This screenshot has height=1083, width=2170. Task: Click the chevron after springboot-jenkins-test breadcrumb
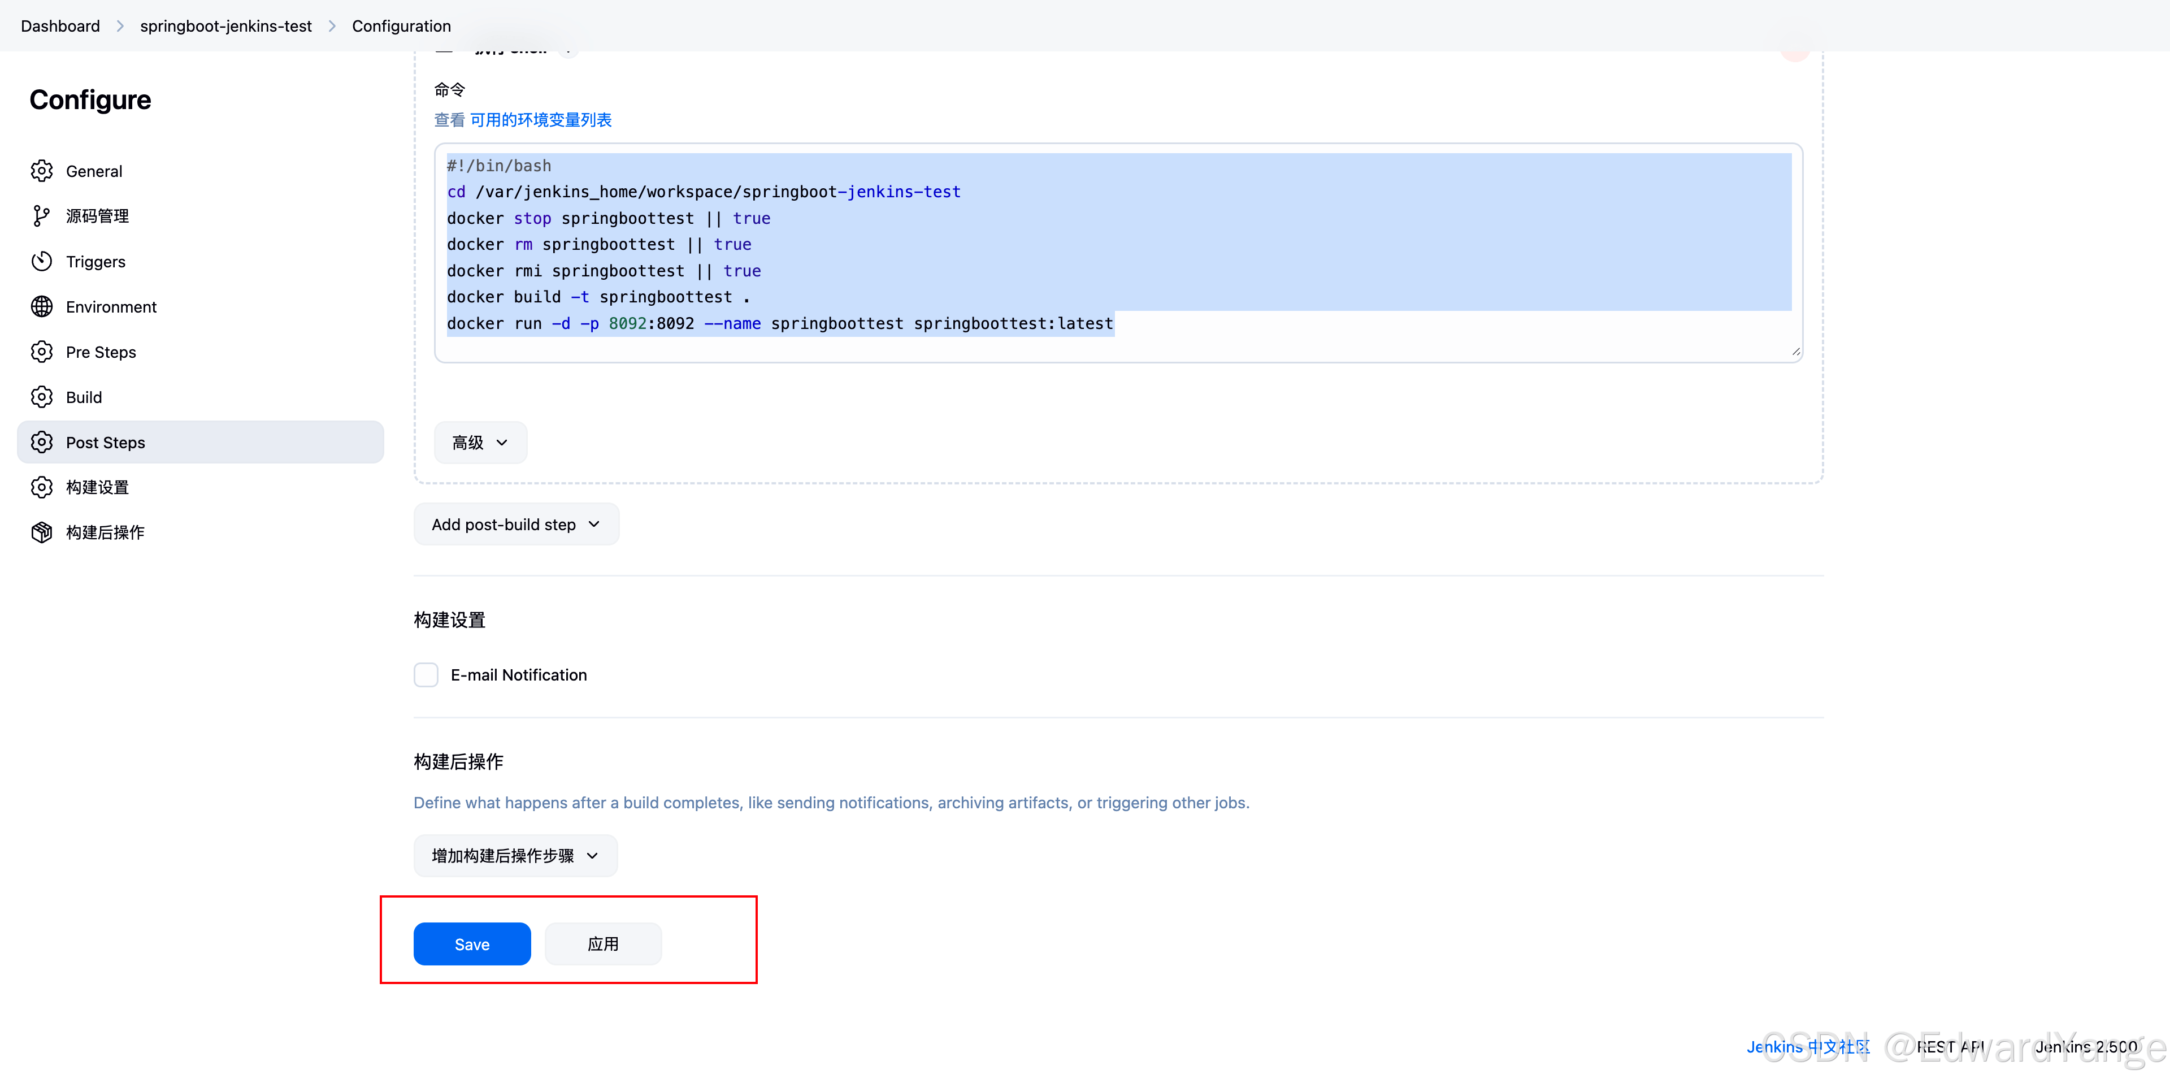pyautogui.click(x=332, y=26)
